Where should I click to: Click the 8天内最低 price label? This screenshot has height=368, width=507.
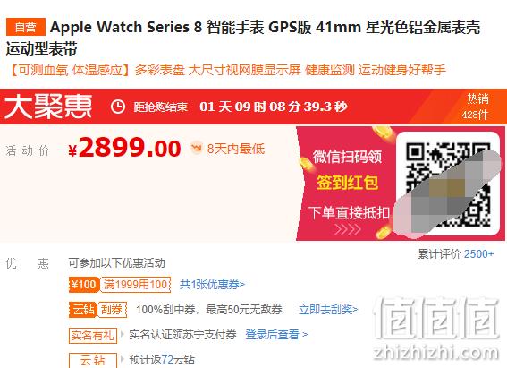[236, 149]
